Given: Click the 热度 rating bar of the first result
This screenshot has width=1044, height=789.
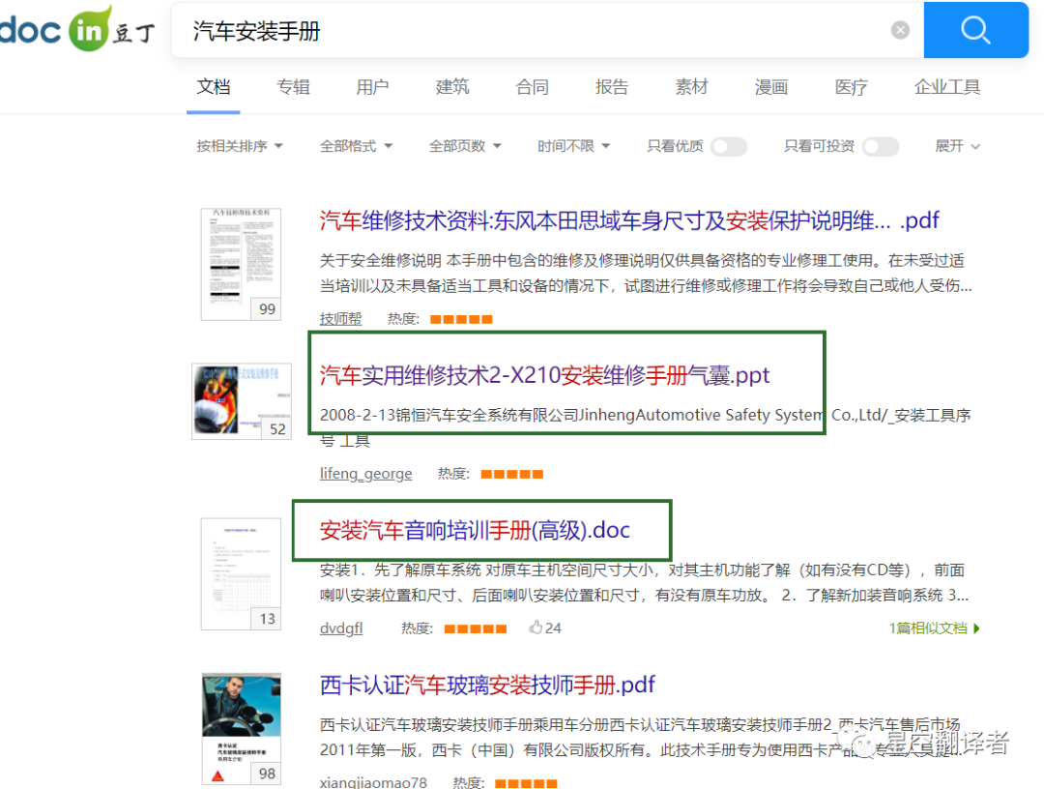Looking at the screenshot, I should 461,318.
